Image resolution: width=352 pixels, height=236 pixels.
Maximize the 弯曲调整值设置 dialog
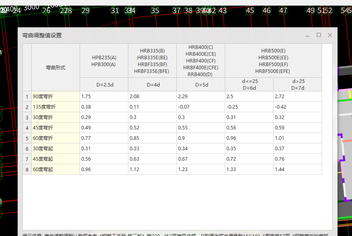319,35
